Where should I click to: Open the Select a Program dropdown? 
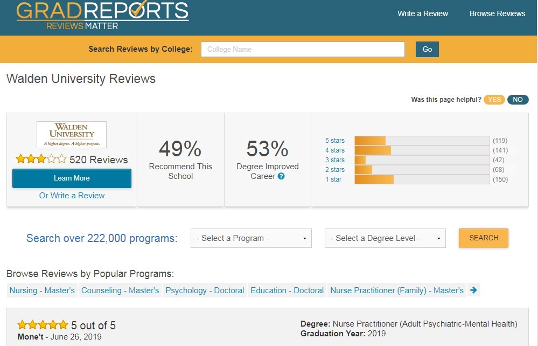(x=251, y=238)
